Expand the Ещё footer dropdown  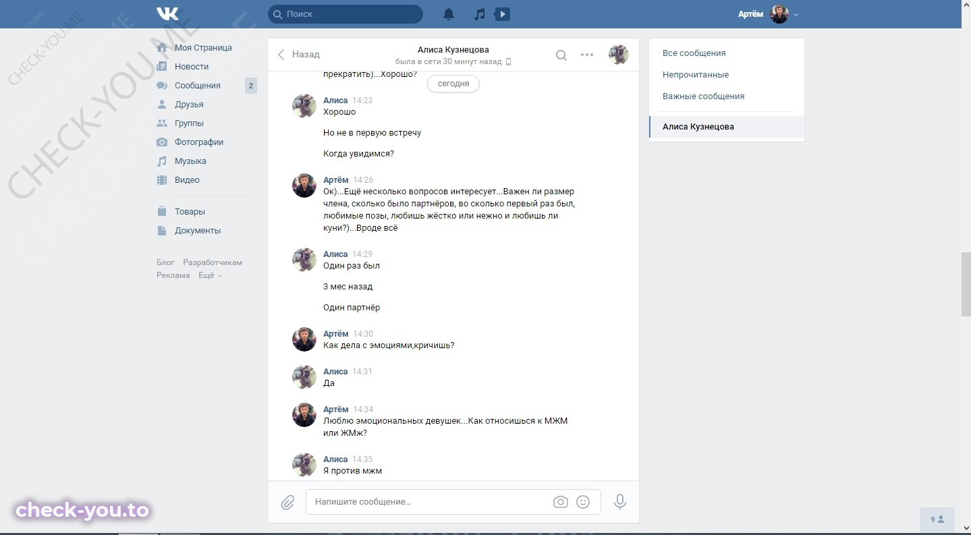211,275
